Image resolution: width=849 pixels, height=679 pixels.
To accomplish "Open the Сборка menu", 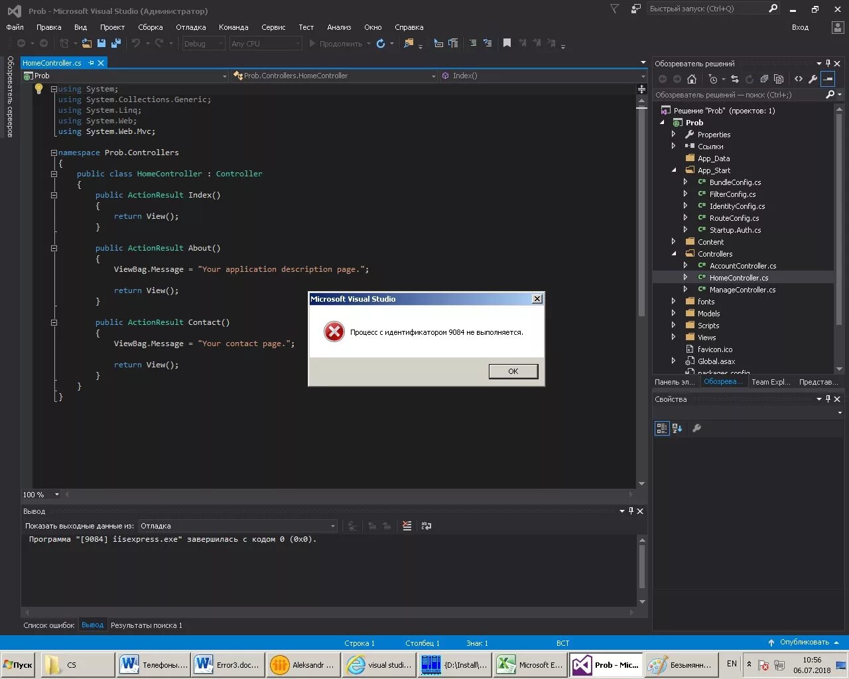I will pyautogui.click(x=151, y=27).
